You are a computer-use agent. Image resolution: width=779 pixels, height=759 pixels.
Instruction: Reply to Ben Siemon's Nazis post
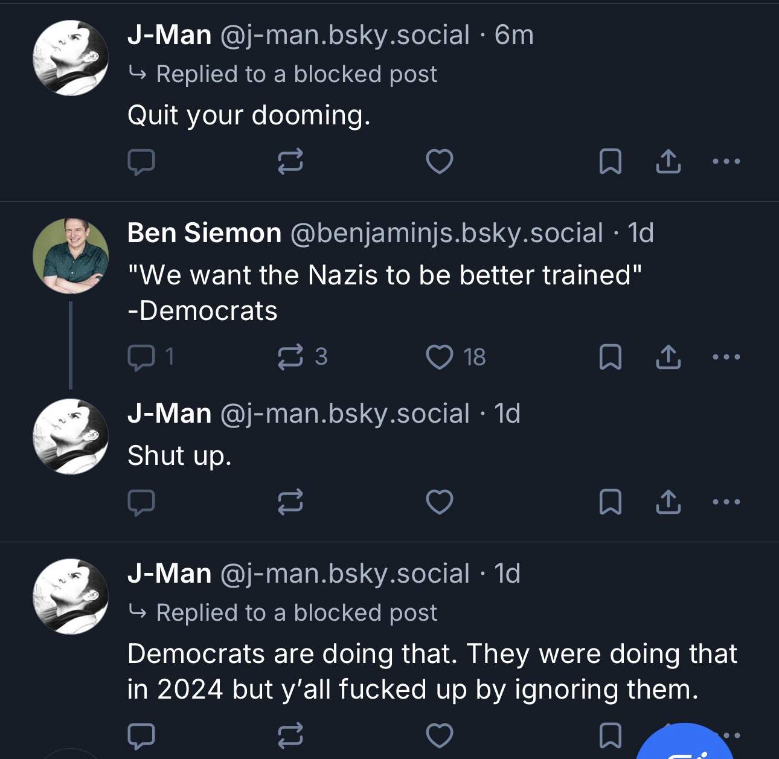(x=141, y=357)
